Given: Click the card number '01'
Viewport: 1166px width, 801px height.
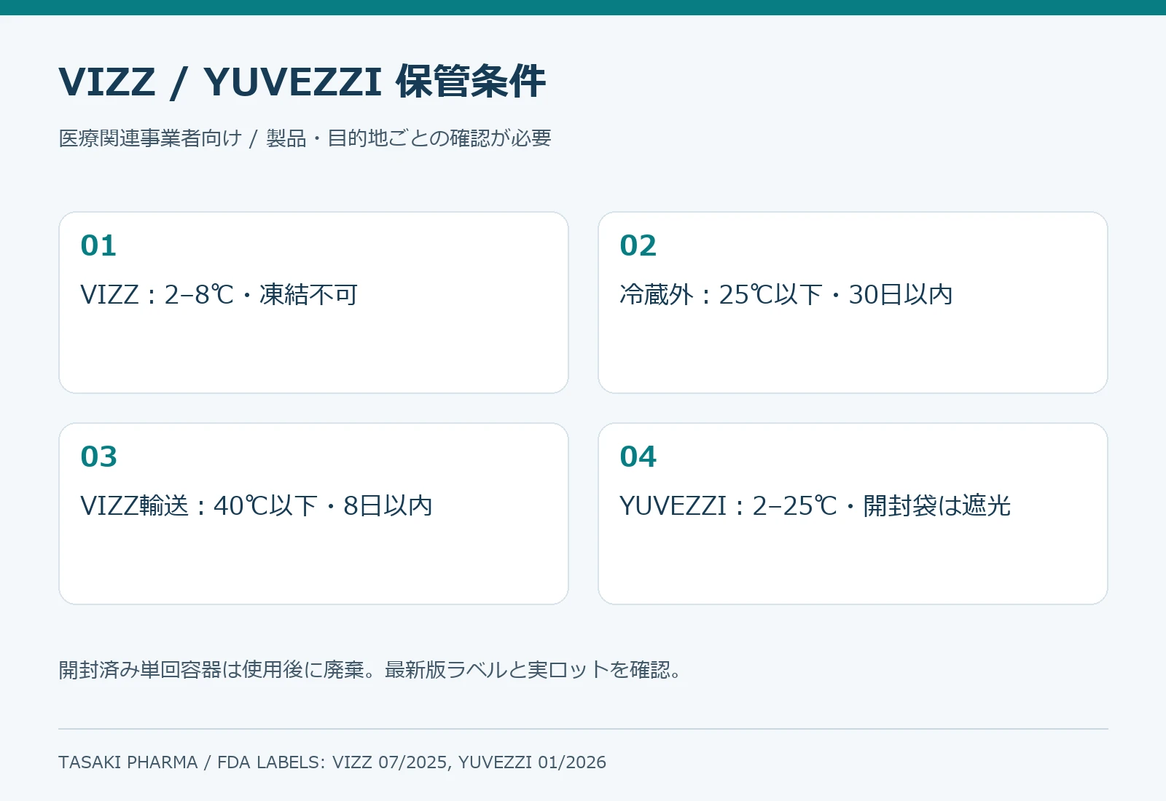Looking at the screenshot, I should click(x=98, y=246).
